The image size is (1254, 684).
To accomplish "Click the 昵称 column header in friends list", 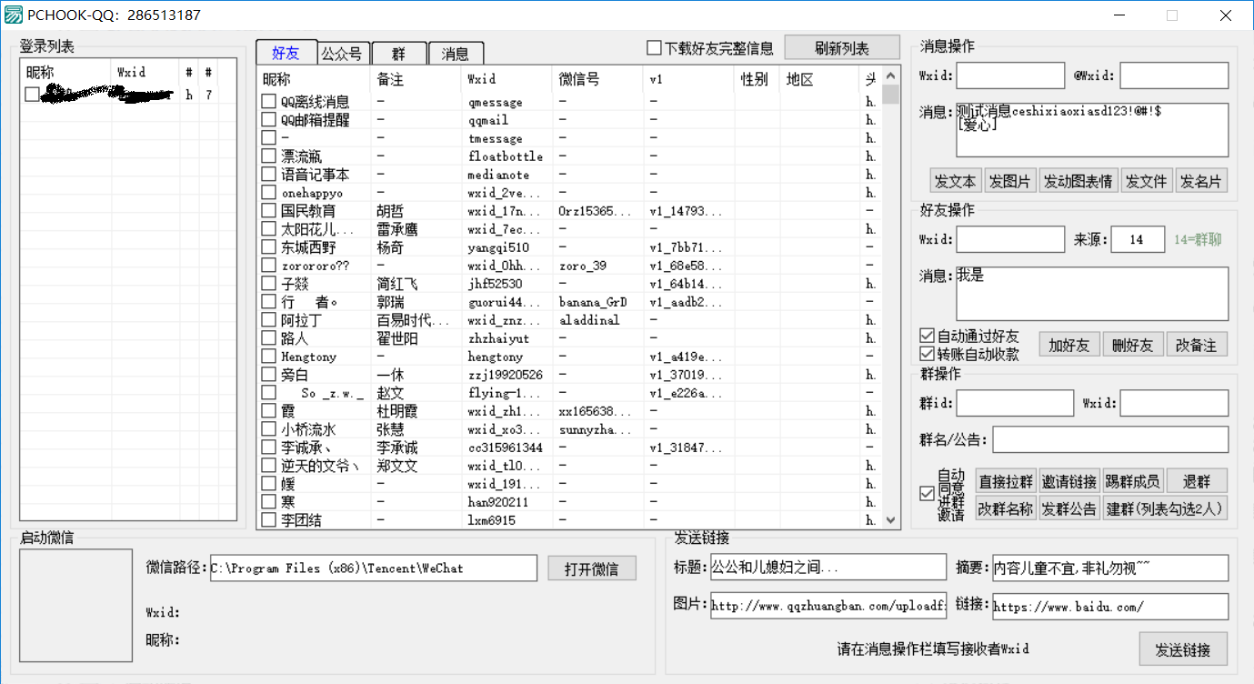I will [x=314, y=79].
